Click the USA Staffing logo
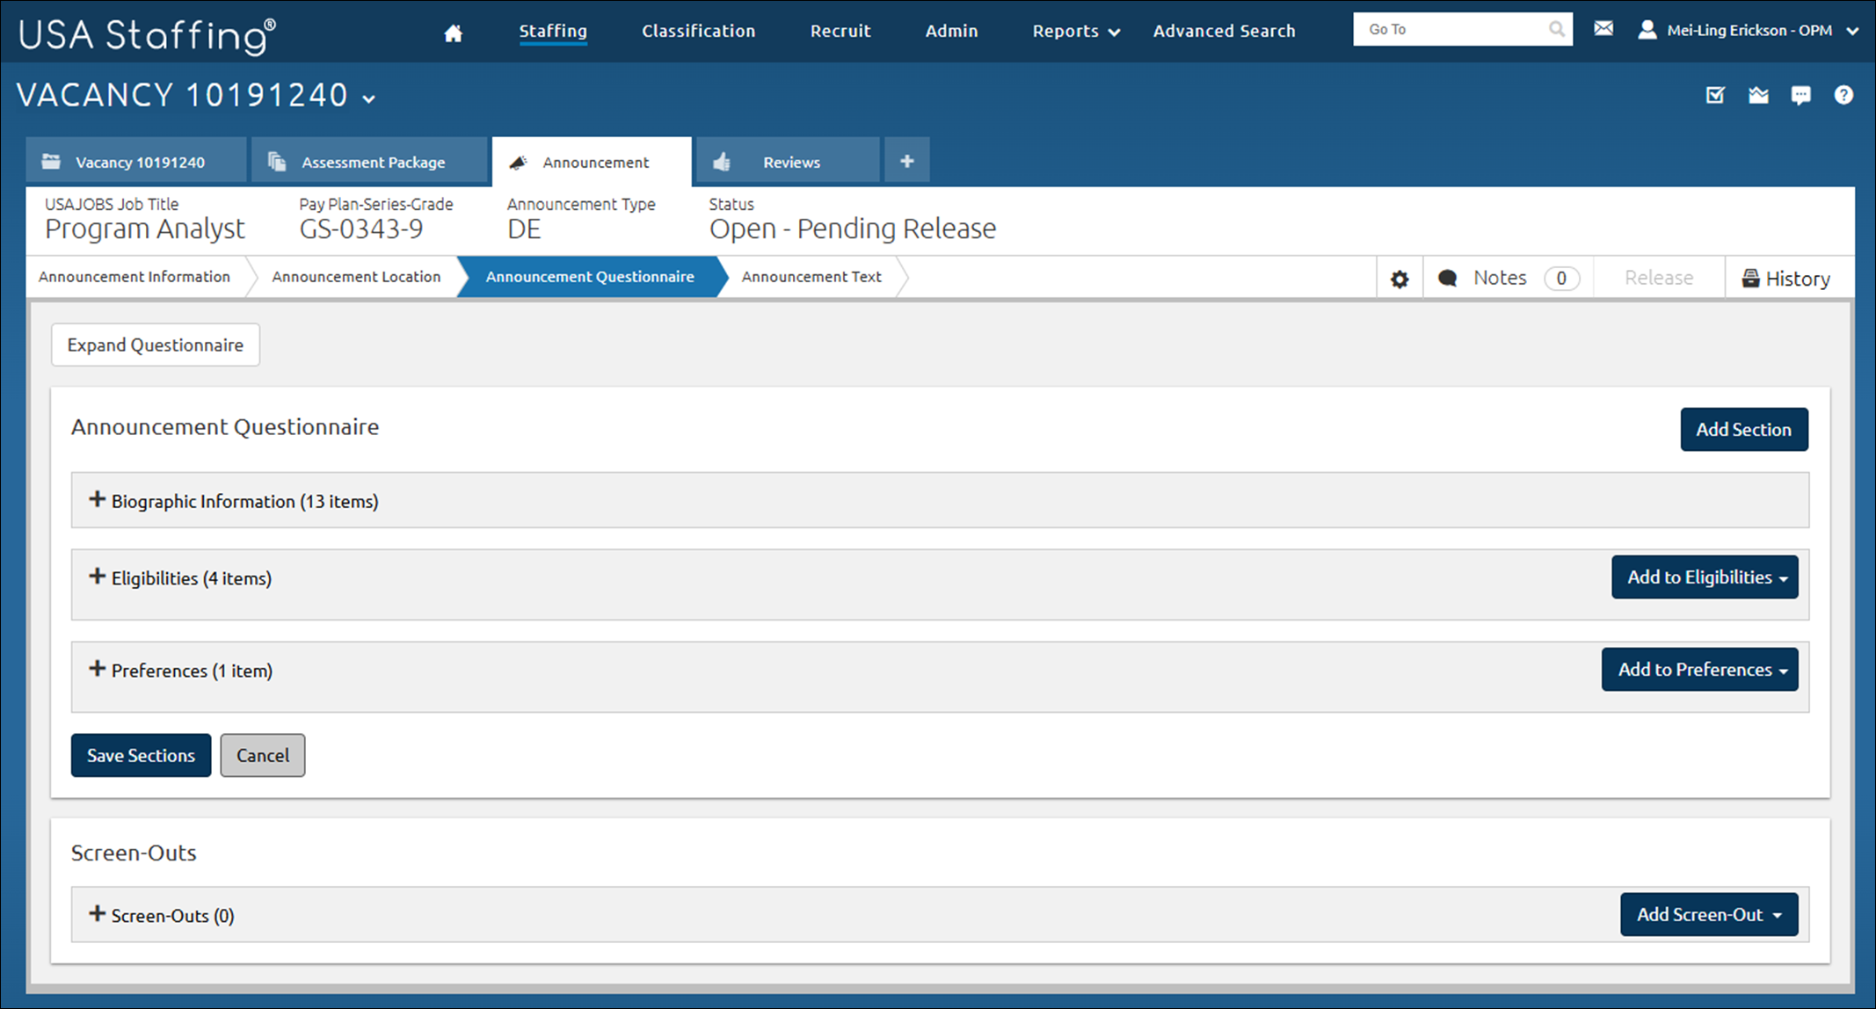 pyautogui.click(x=147, y=35)
